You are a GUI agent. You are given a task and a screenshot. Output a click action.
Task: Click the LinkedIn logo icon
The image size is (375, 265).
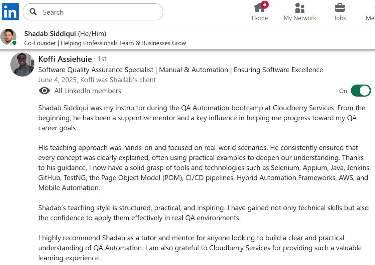(x=10, y=12)
